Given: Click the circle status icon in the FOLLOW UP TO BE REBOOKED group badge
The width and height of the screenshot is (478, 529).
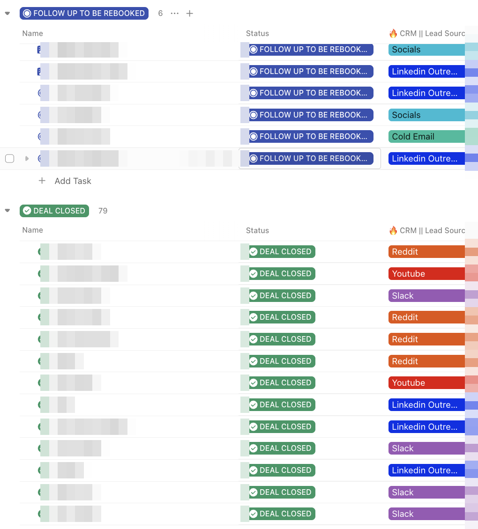Looking at the screenshot, I should pos(27,14).
